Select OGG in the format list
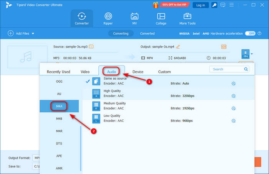 coord(59,81)
